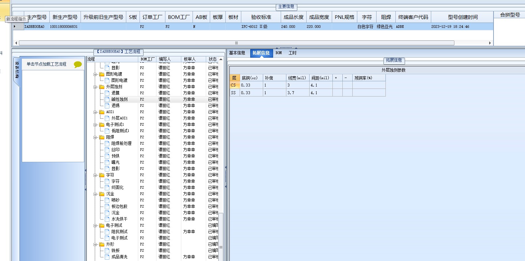
Task: Click the main table scroll-right arrow
Action: coord(490,43)
